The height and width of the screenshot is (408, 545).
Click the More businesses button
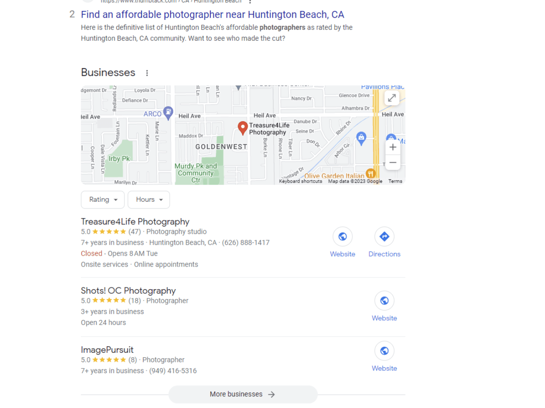pyautogui.click(x=243, y=394)
